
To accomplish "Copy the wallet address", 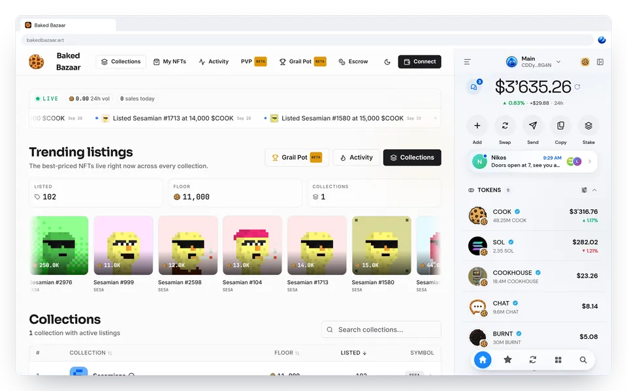I will click(x=560, y=126).
